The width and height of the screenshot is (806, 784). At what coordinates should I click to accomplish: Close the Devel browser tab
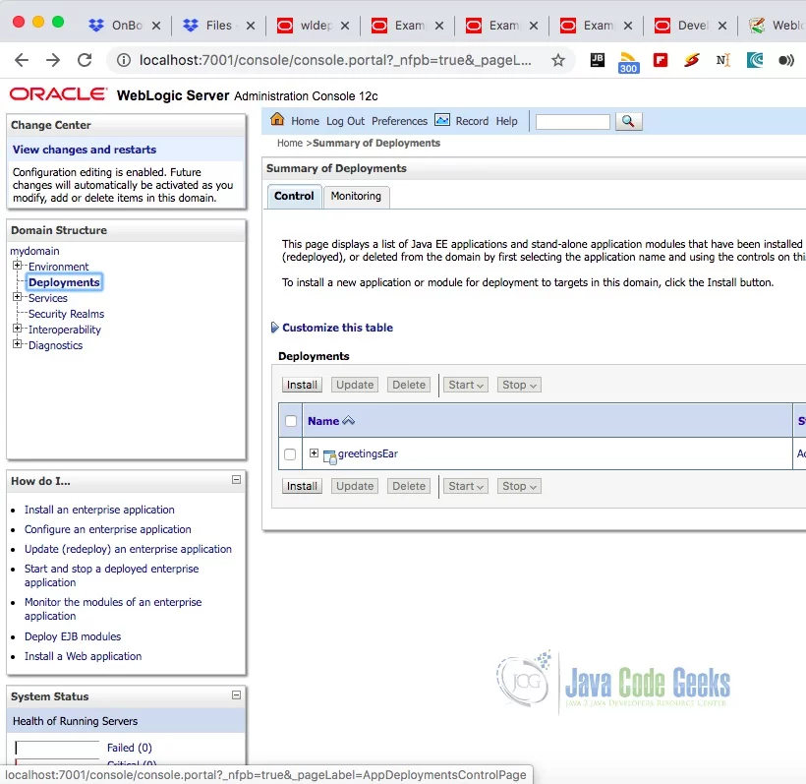(722, 26)
